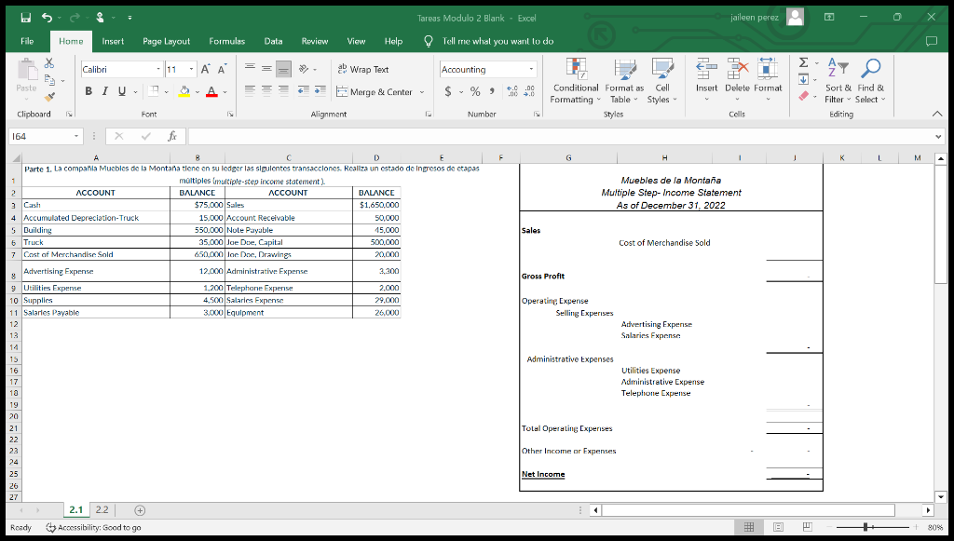Expand the Accounting number format dropdown

[x=531, y=70]
